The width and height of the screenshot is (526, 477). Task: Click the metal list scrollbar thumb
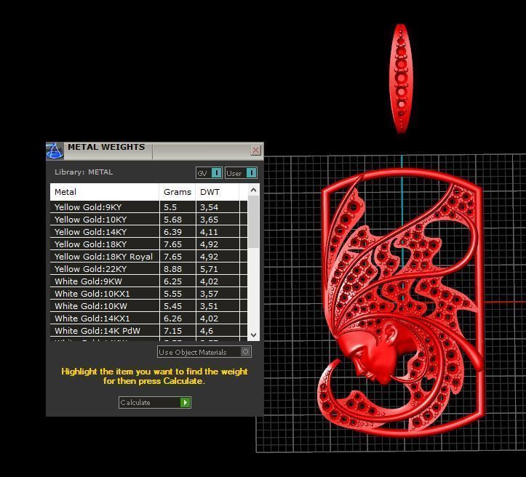[254, 223]
